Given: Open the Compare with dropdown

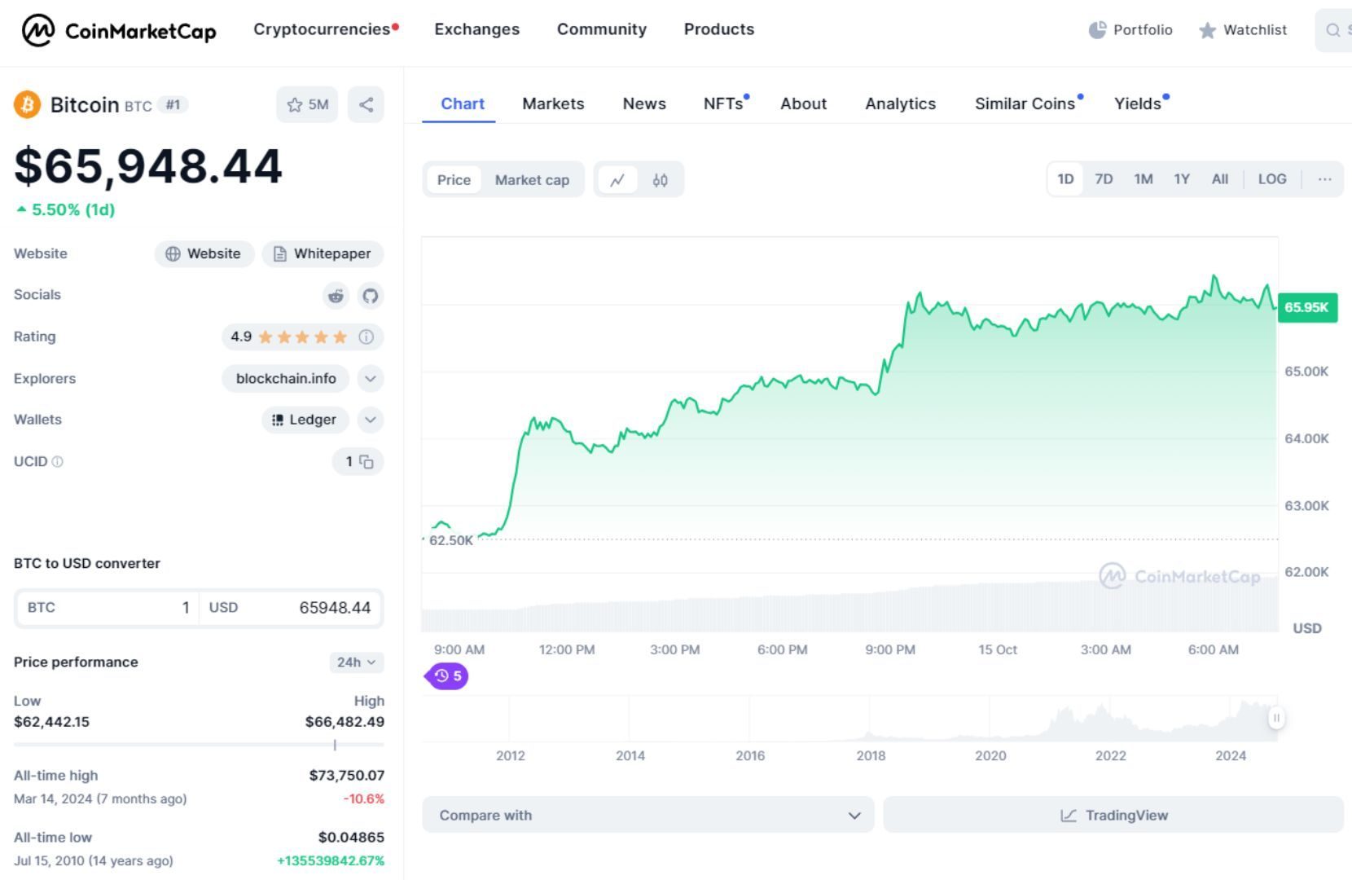Looking at the screenshot, I should [x=647, y=815].
